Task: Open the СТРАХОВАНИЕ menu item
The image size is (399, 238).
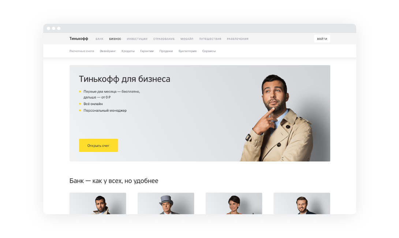Action: click(164, 39)
